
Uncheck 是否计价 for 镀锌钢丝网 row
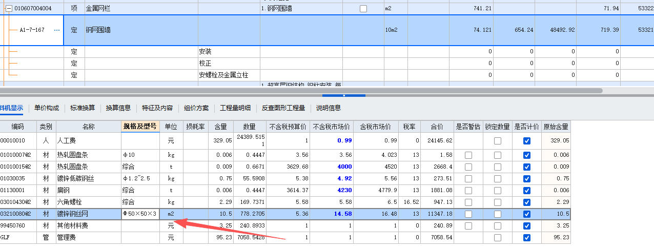pos(527,214)
